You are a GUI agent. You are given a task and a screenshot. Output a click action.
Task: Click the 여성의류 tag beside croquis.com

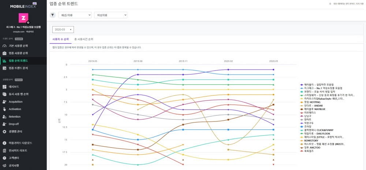(x=30, y=31)
